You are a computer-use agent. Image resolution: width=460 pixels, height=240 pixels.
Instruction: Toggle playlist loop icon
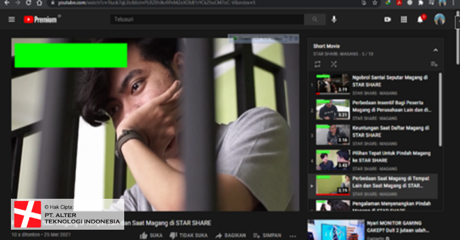(x=317, y=64)
